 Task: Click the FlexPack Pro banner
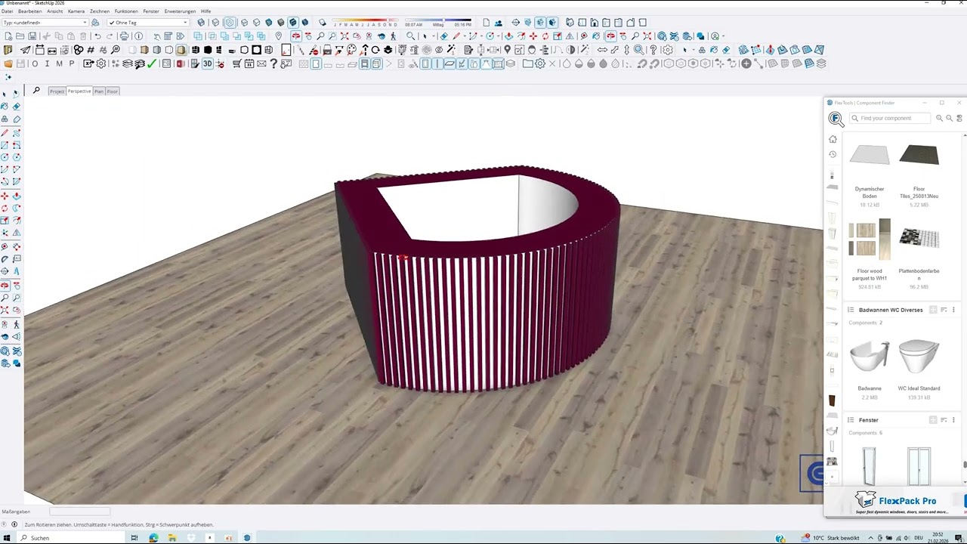coord(896,502)
